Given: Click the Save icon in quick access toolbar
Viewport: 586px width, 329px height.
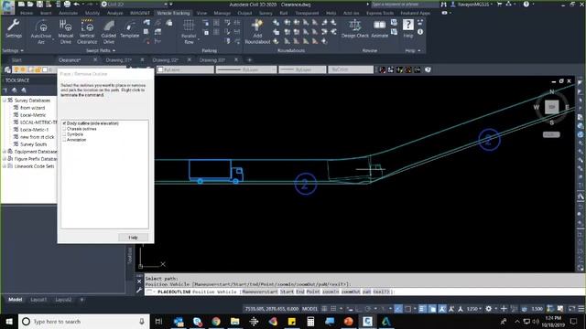Looking at the screenshot, I should point(39,4).
